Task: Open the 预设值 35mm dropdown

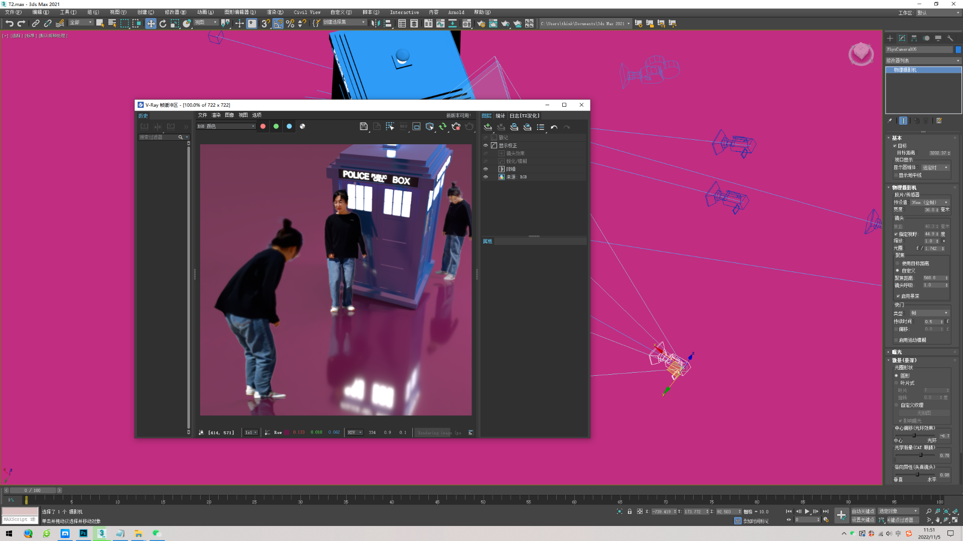Action: [929, 202]
